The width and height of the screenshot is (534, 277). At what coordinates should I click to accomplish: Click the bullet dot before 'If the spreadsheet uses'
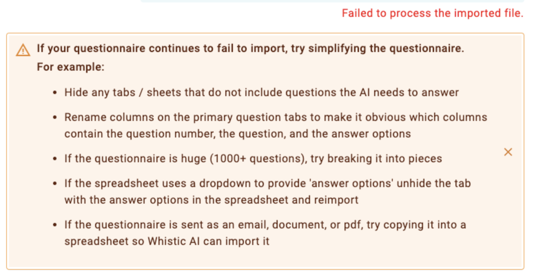55,184
